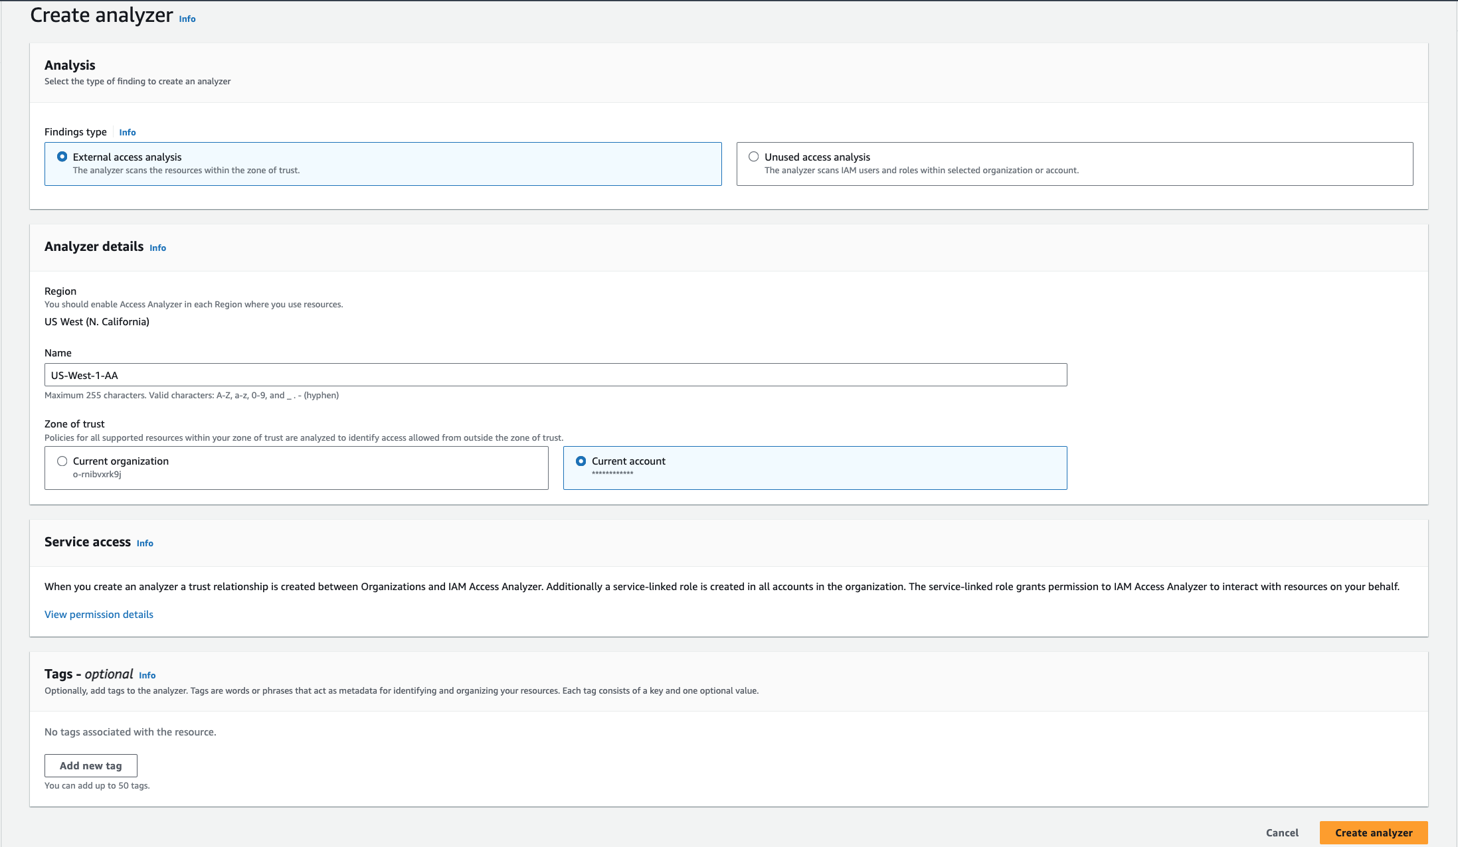Click the Current account card
The image size is (1458, 847).
tap(815, 467)
